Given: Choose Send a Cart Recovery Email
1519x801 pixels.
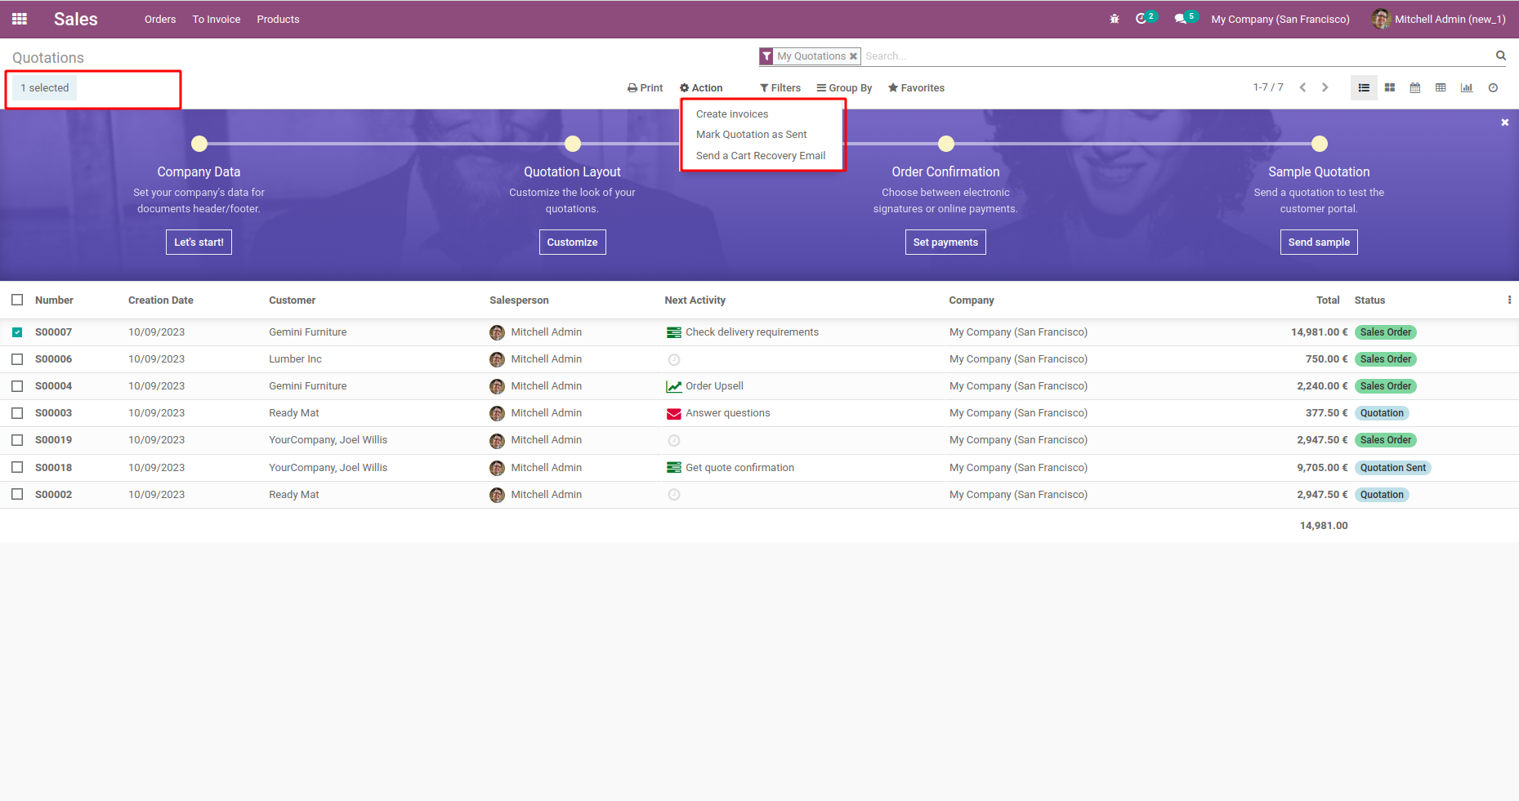Looking at the screenshot, I should tap(761, 156).
